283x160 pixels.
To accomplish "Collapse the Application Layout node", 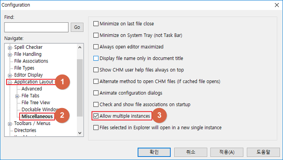I will (x=10, y=82).
